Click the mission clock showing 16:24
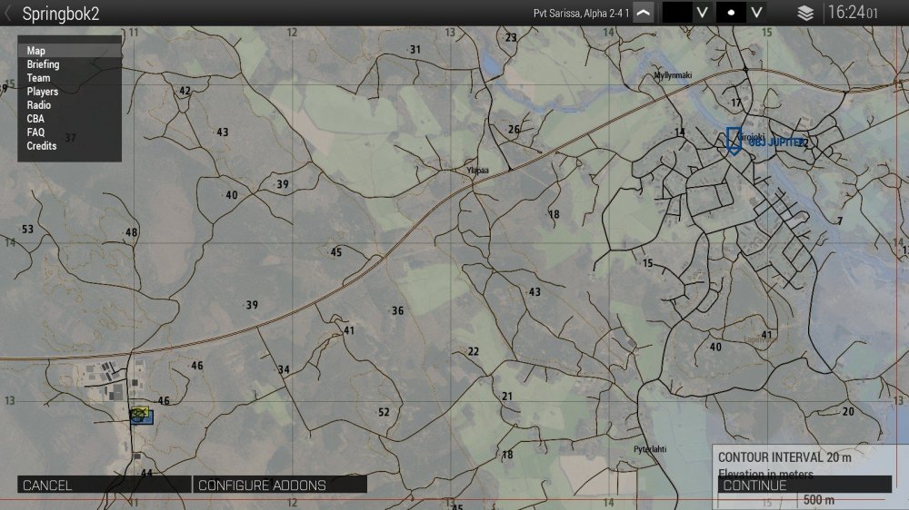The height and width of the screenshot is (510, 909). [853, 13]
